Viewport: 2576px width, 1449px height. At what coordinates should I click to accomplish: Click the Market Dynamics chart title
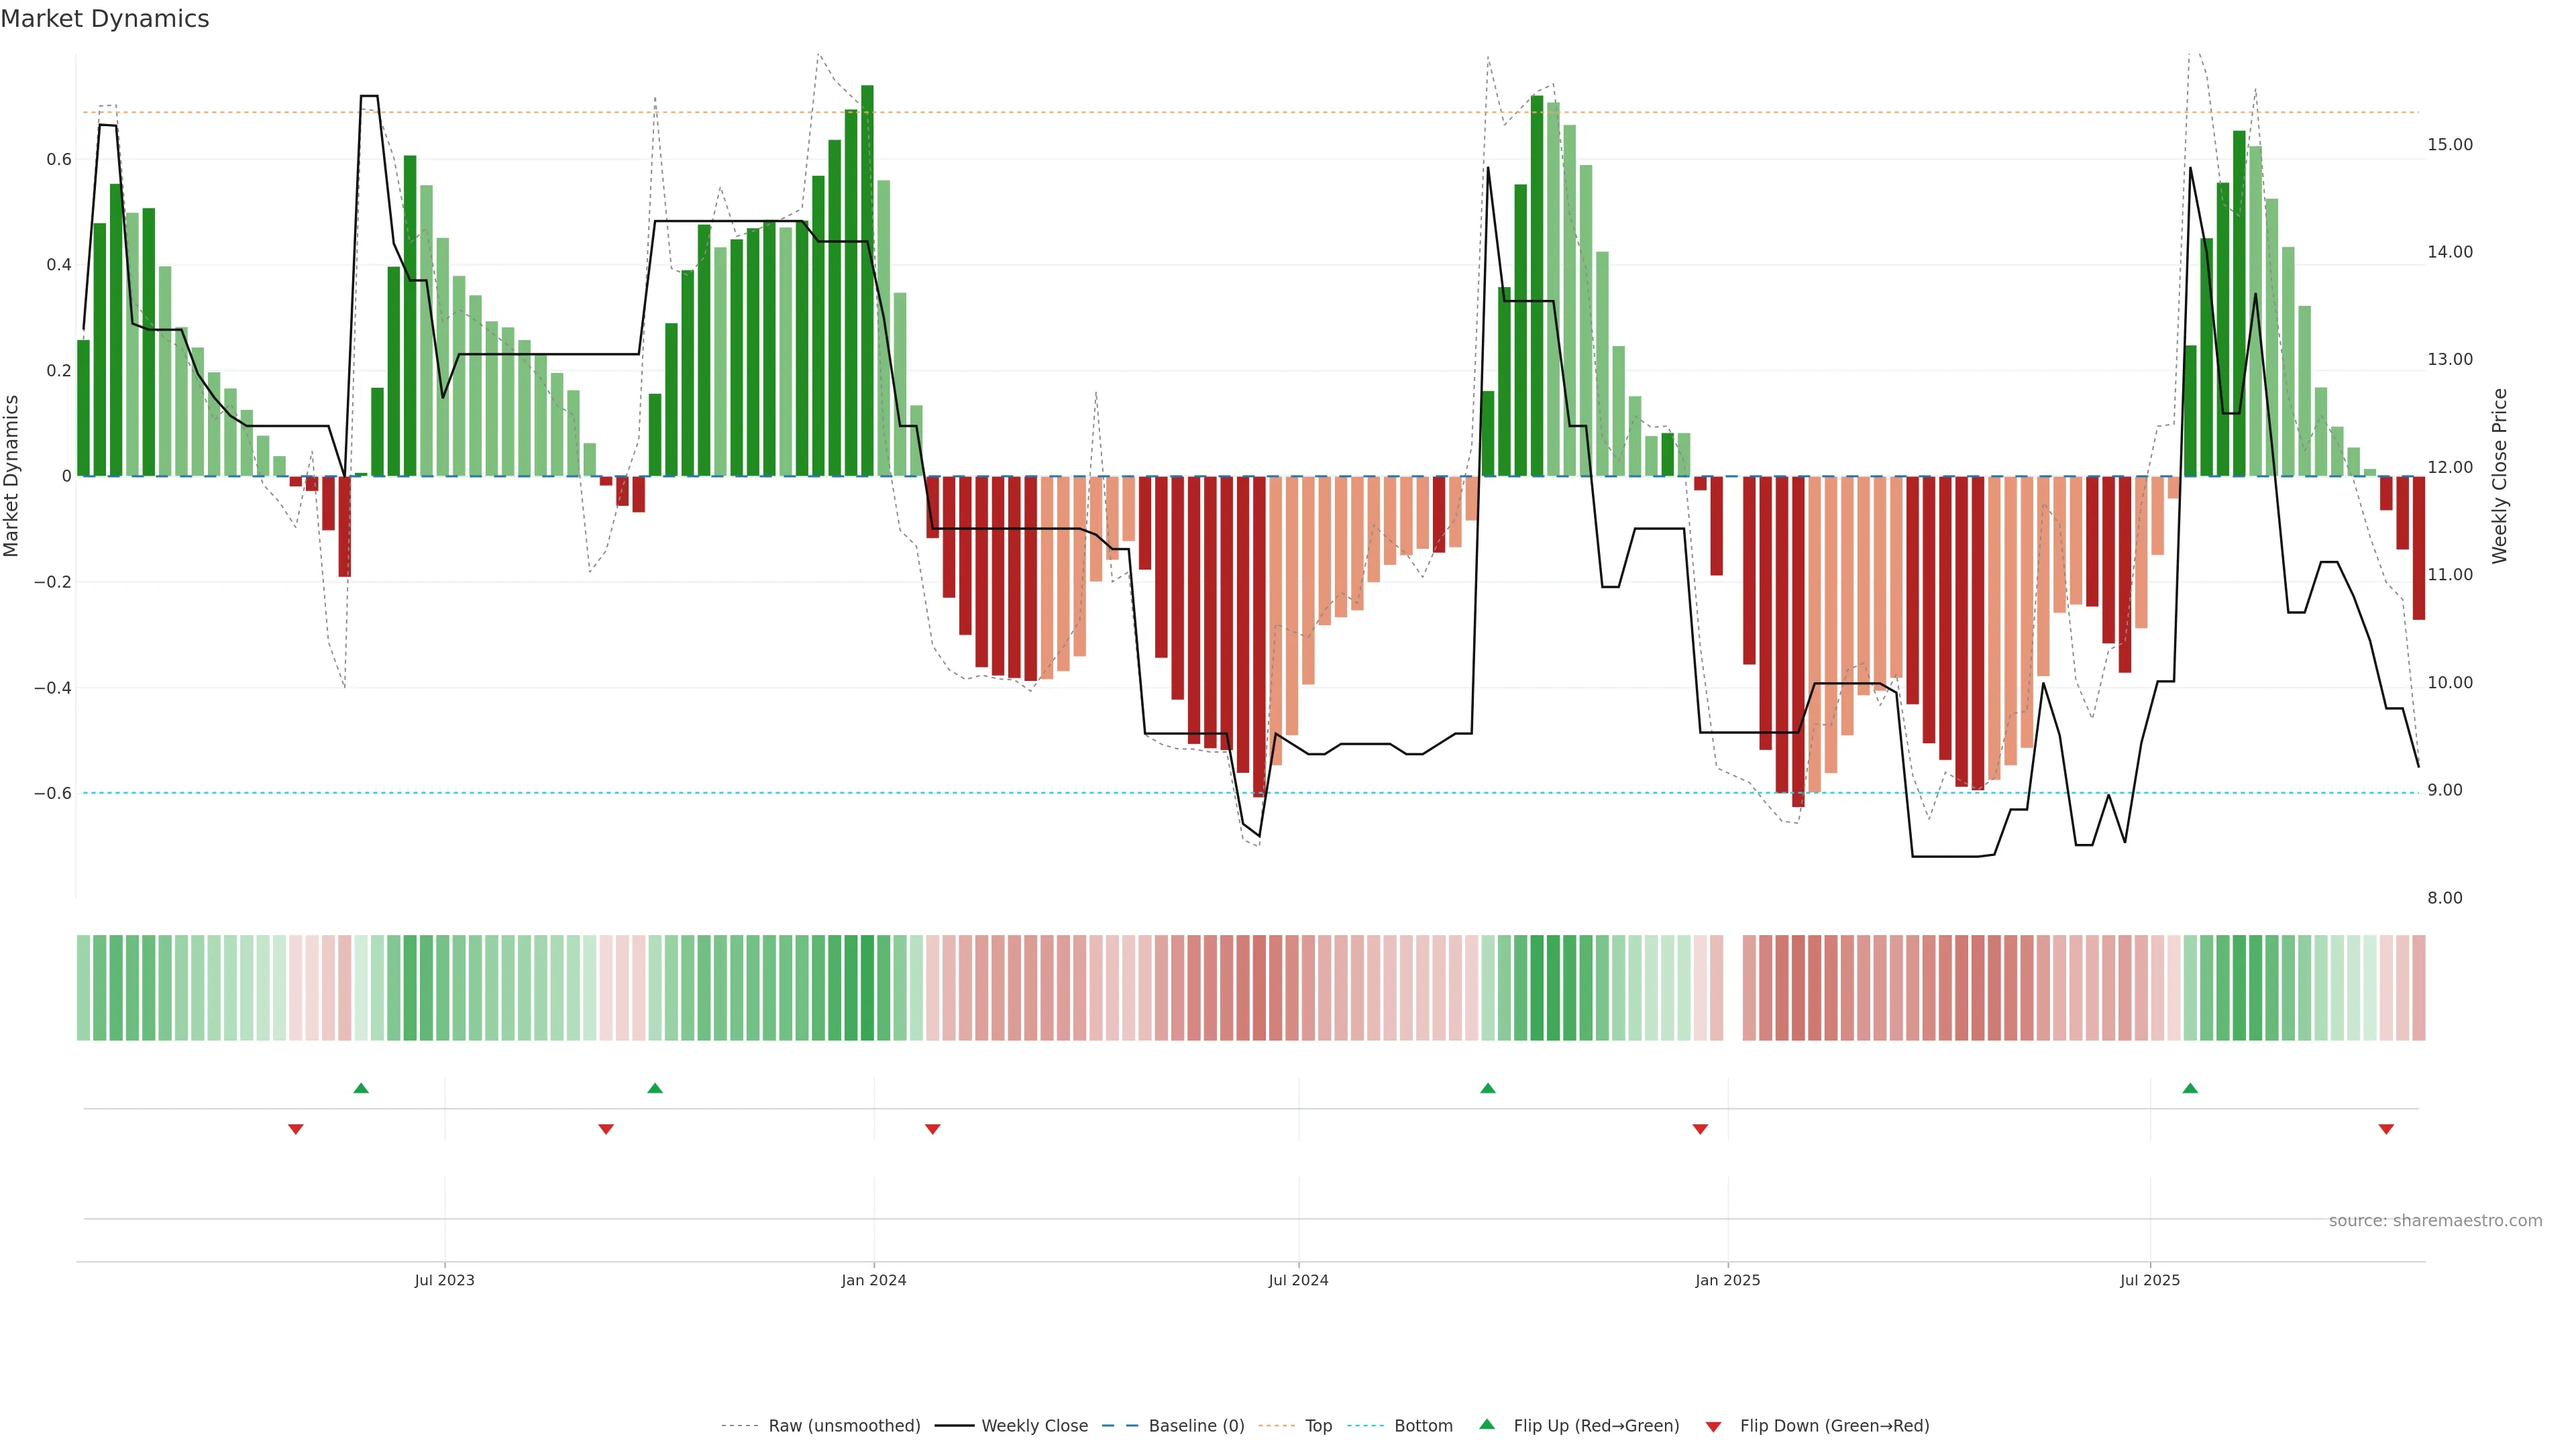(x=105, y=19)
